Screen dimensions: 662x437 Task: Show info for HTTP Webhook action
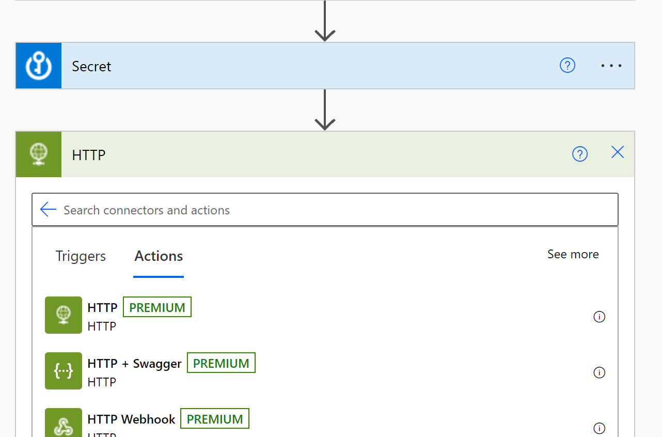pos(599,428)
